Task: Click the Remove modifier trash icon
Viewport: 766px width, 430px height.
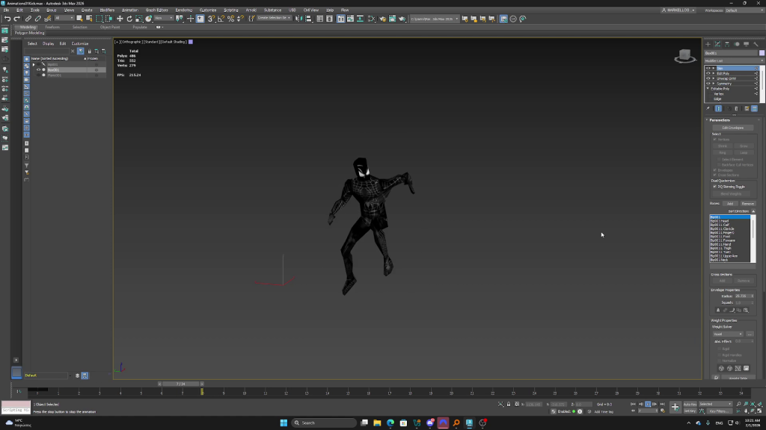Action: coord(737,109)
